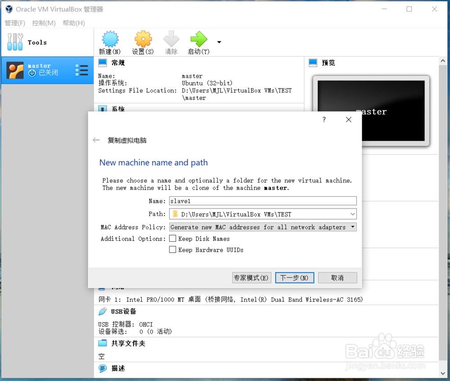
Task: Click the network adapter text 网卡 1
Action: pos(230,300)
